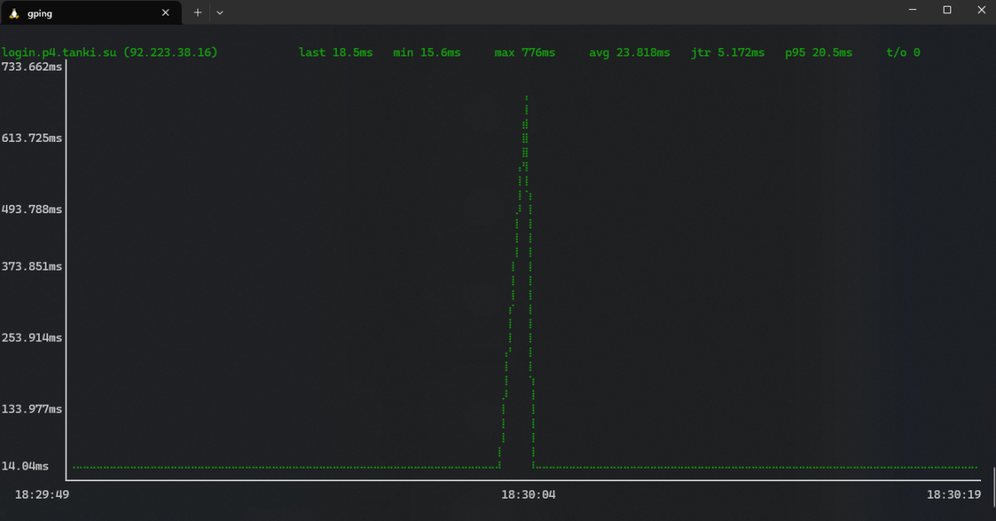Viewport: 996px width, 521px height.
Task: Click the 733.662ms y-axis label
Action: click(32, 67)
